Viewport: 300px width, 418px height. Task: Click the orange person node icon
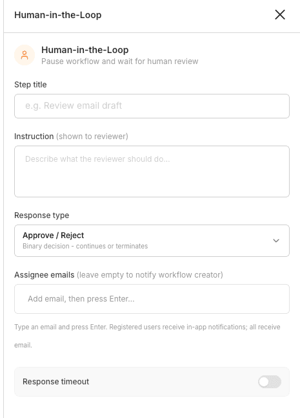click(x=25, y=55)
